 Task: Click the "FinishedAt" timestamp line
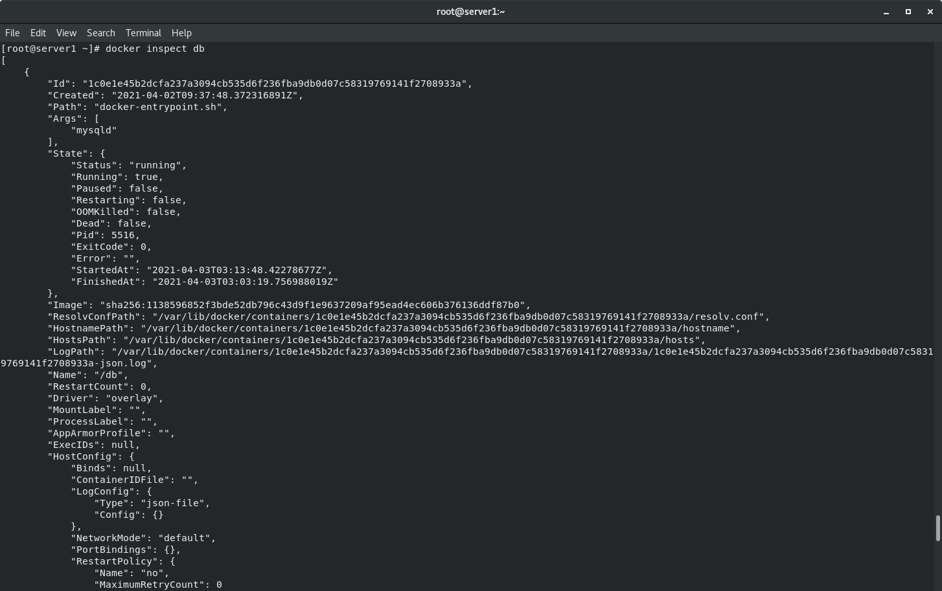[x=205, y=282]
